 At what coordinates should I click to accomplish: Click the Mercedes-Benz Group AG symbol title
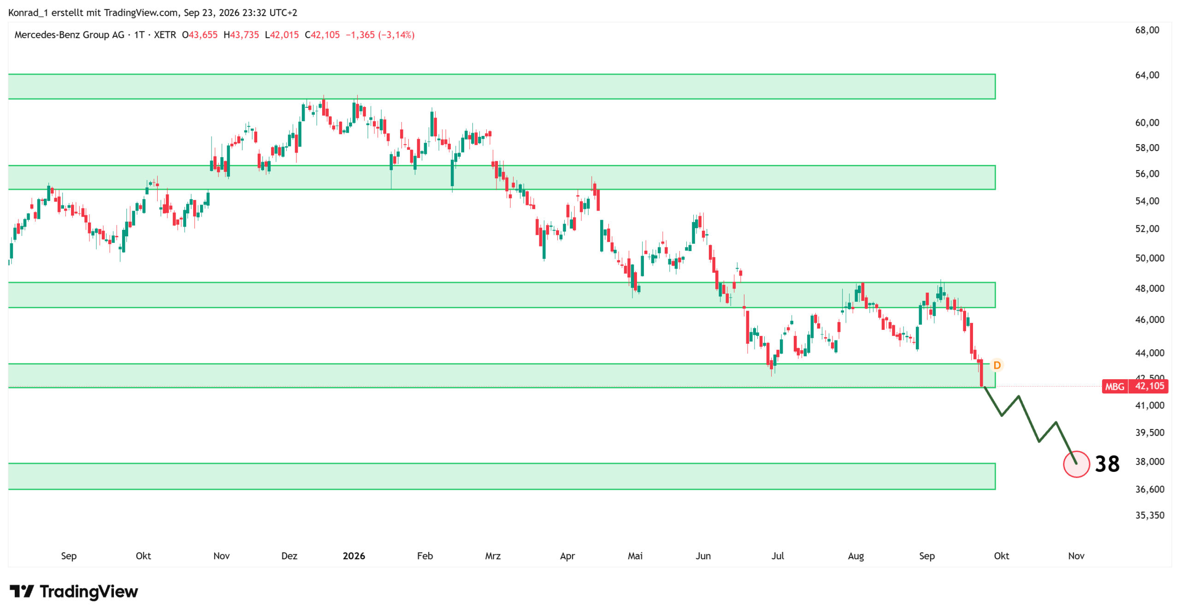coord(69,35)
